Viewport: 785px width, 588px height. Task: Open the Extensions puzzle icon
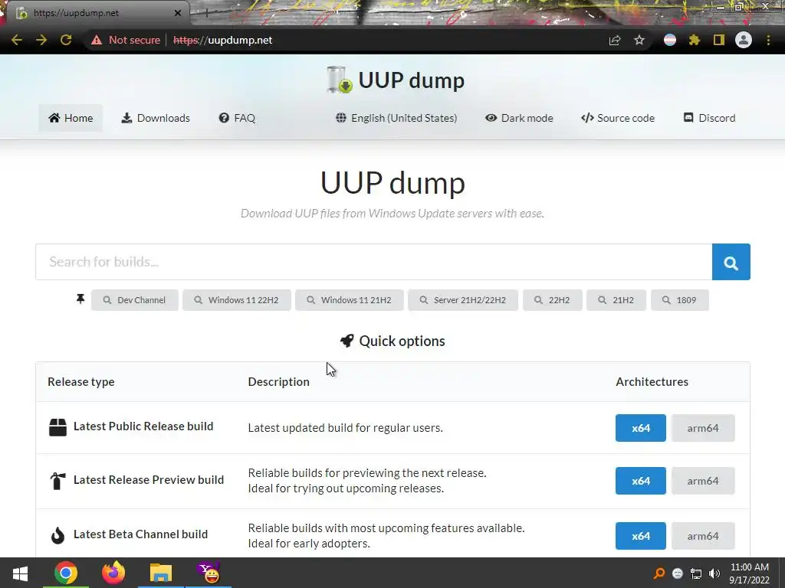point(694,40)
